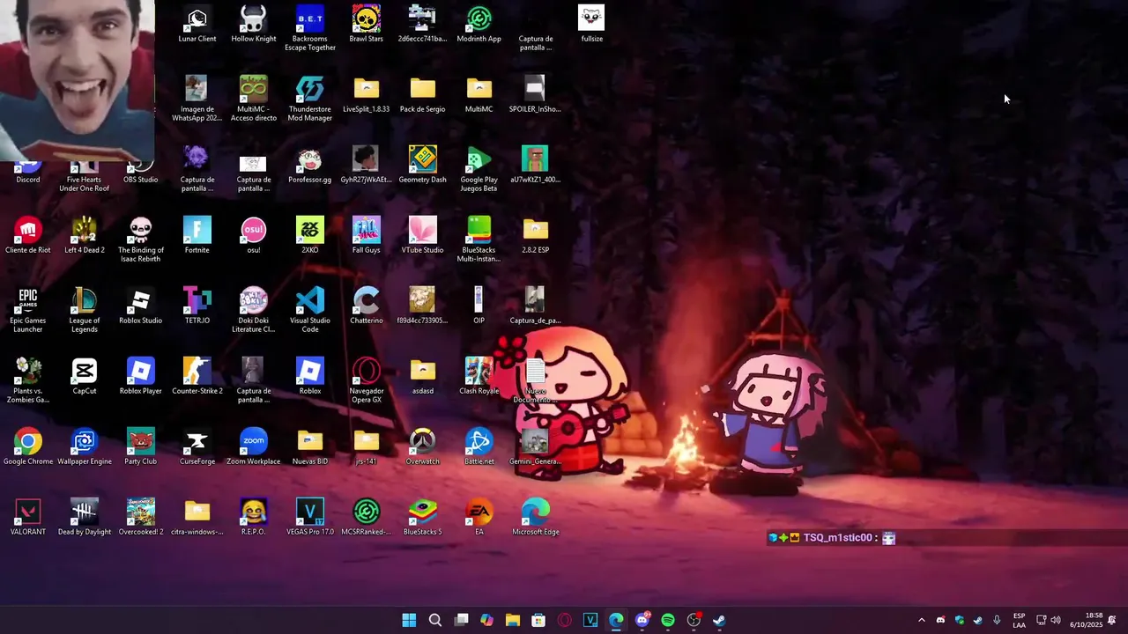
Task: Open the Nuevas BID folder
Action: [x=310, y=447]
